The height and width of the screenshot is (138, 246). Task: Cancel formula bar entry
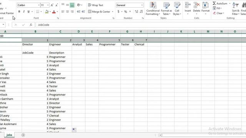[16, 25]
